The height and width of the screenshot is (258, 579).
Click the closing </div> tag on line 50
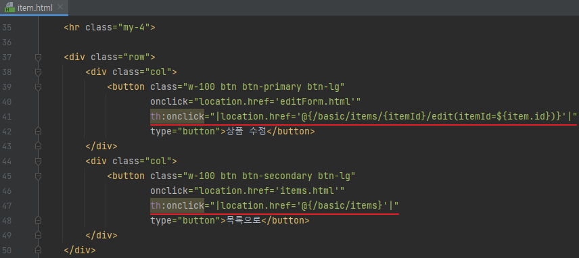point(80,251)
